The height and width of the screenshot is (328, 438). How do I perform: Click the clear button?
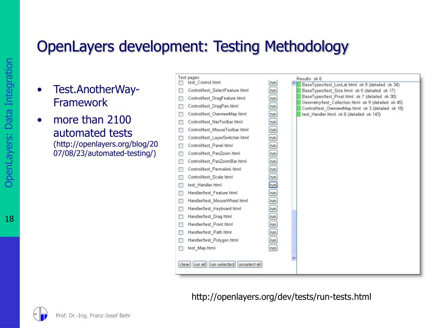click(x=185, y=264)
